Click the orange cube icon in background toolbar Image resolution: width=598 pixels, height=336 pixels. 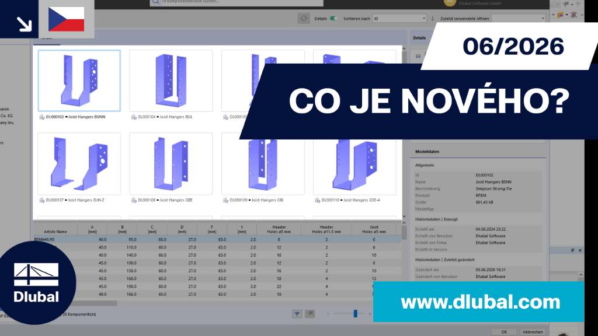pos(560,15)
